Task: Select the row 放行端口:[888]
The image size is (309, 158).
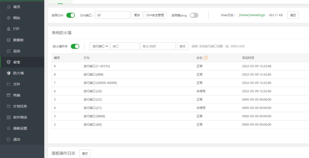Action: (180, 74)
